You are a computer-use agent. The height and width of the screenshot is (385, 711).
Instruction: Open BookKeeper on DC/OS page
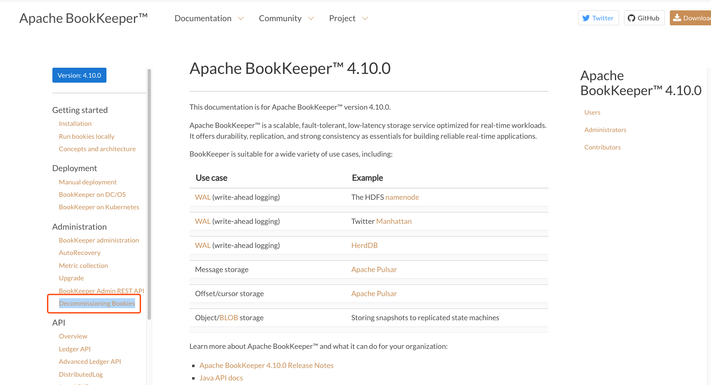[x=92, y=194]
